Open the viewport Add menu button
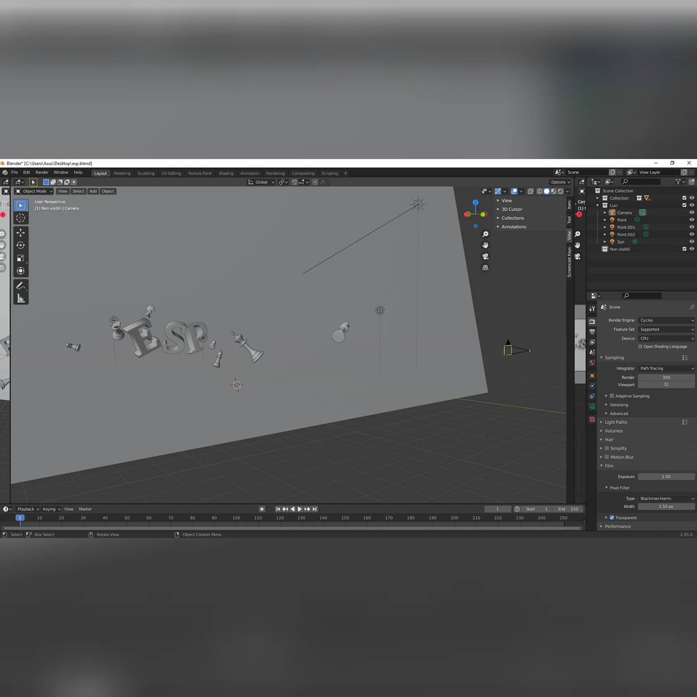Screen dimensions: 697x697 click(x=93, y=191)
